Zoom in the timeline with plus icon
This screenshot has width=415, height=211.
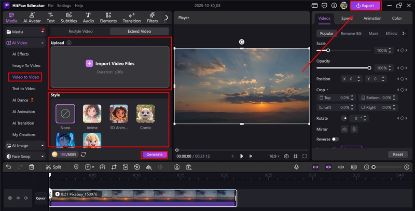tap(407, 167)
